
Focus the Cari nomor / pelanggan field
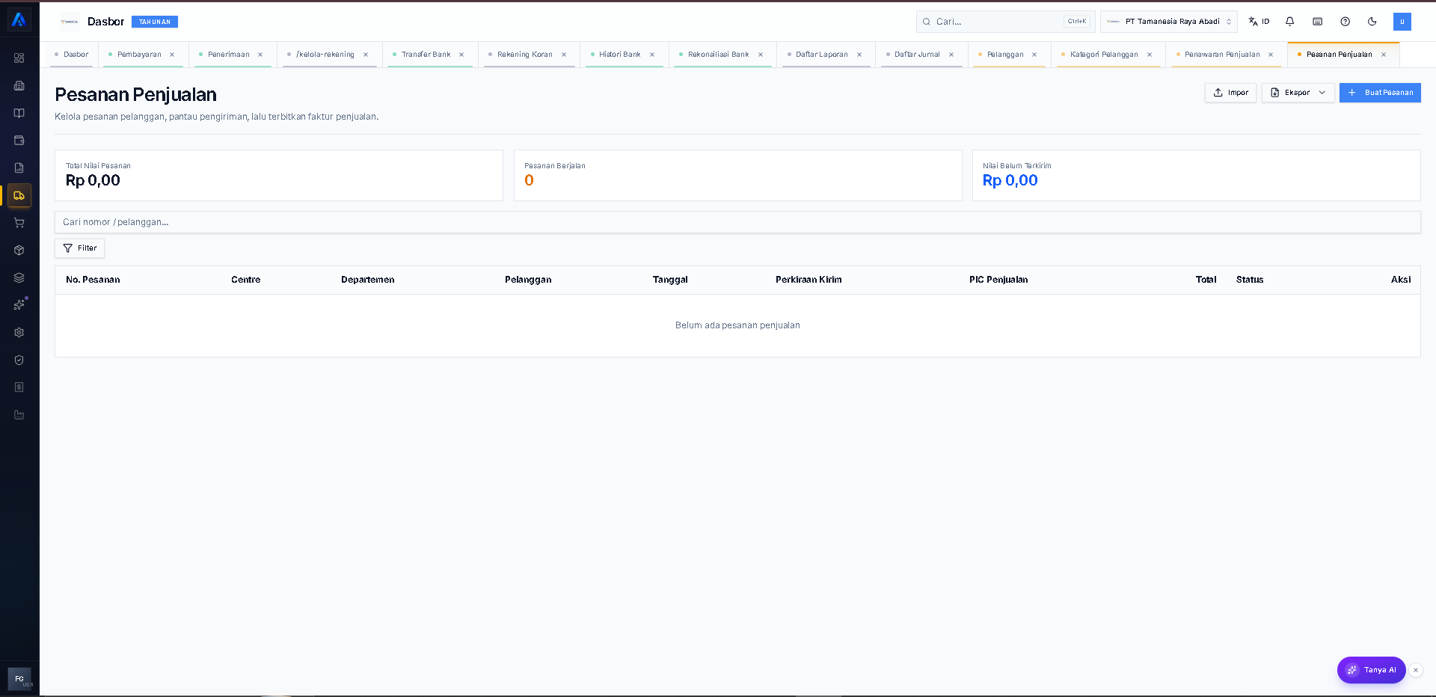coord(737,222)
